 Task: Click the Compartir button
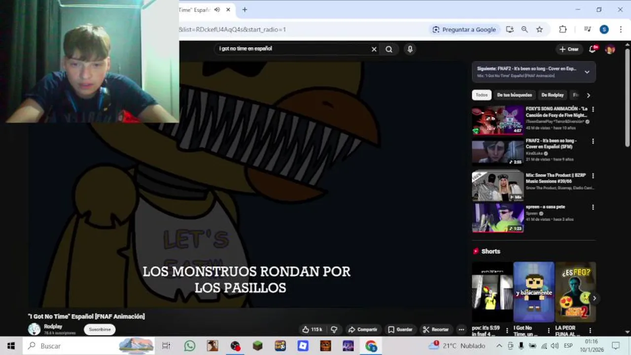coord(362,329)
